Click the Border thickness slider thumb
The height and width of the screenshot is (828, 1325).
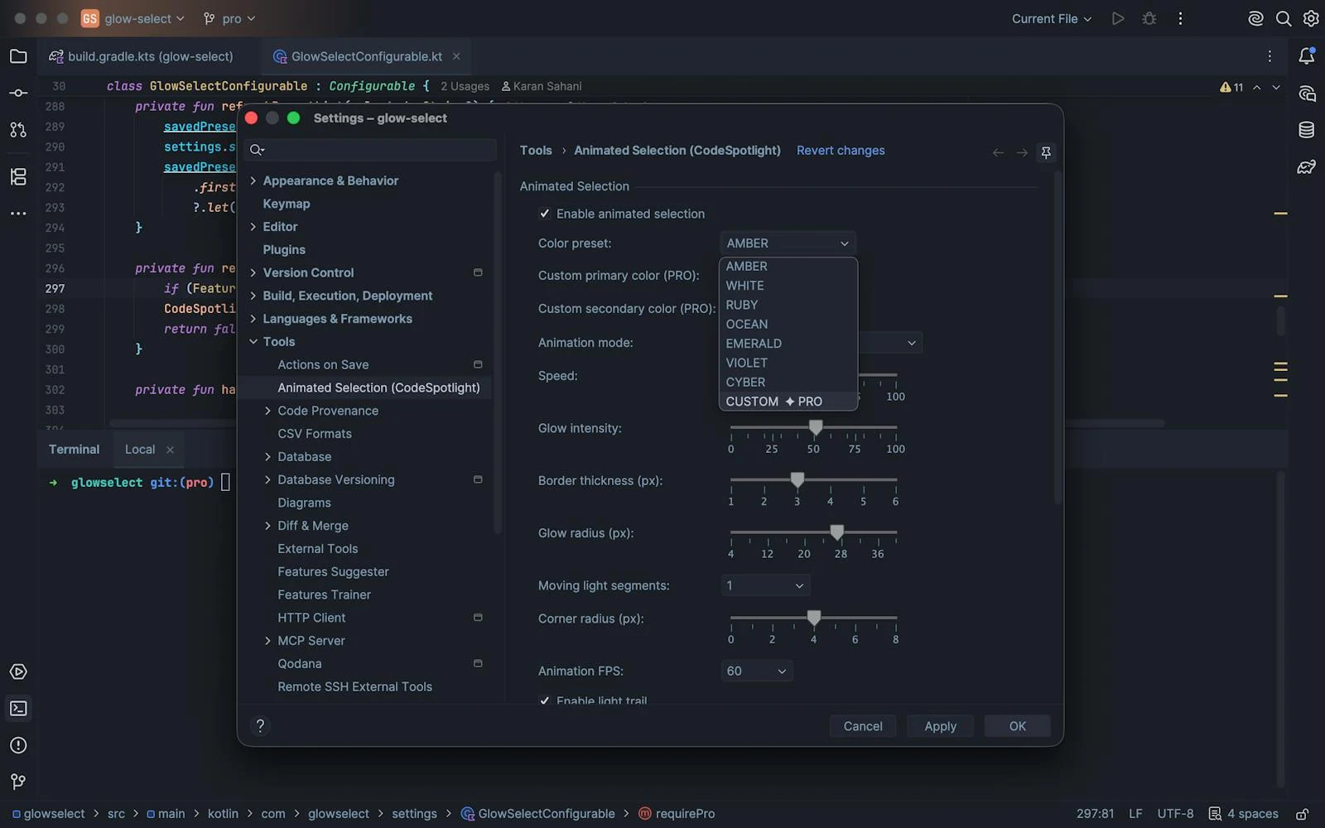797,479
